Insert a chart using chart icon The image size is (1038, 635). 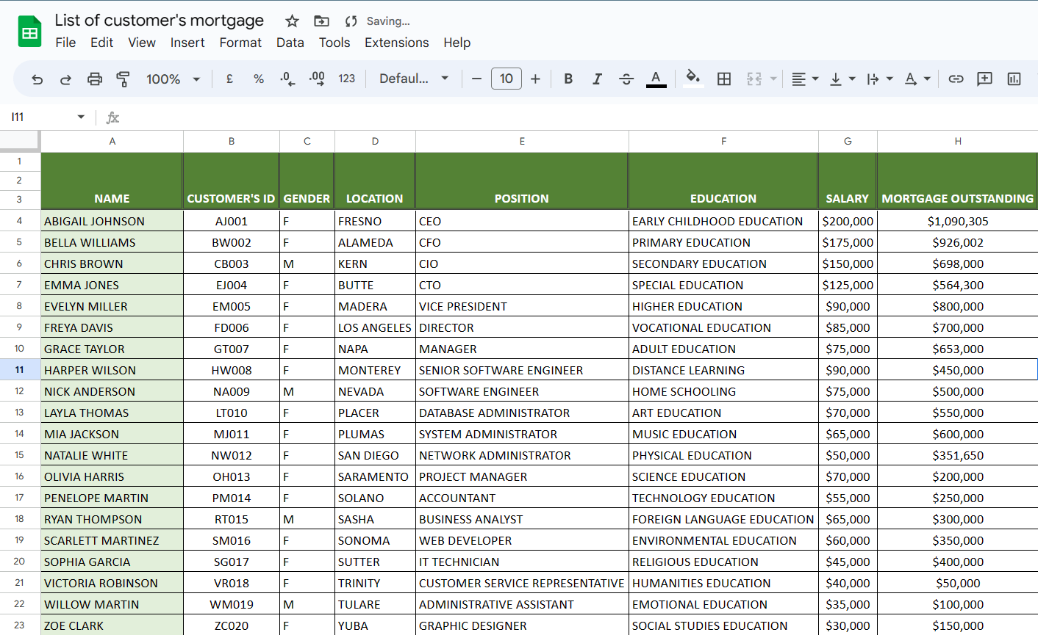pyautogui.click(x=1014, y=79)
